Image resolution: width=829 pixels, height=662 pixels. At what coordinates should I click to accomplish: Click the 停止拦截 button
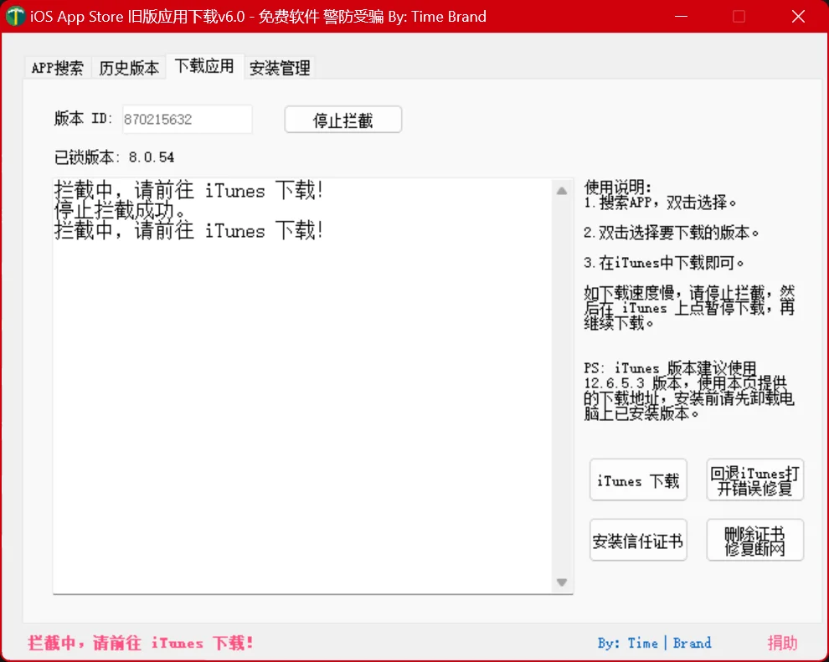[342, 119]
